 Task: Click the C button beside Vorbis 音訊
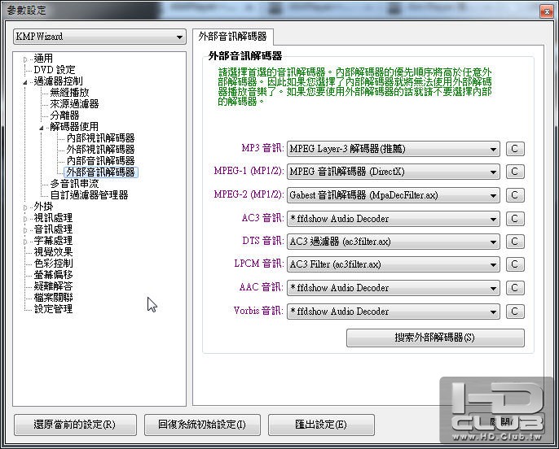coord(515,312)
